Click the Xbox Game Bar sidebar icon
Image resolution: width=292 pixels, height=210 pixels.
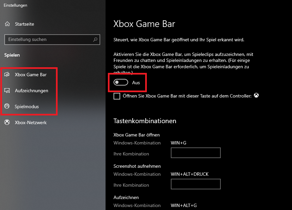(x=7, y=75)
